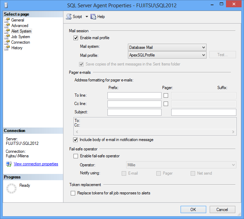This screenshot has height=219, width=244.
Task: Open the Advanced page
Action: click(20, 26)
